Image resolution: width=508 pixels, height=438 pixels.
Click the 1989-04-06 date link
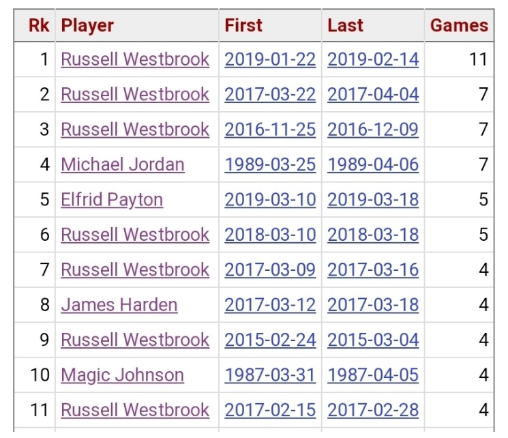tap(373, 164)
